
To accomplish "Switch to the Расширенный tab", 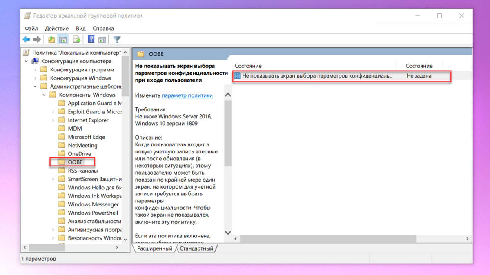I will [x=155, y=248].
